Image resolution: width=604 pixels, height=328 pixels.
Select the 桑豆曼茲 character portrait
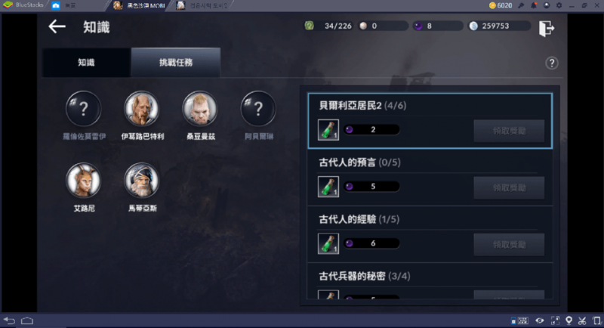coord(200,109)
